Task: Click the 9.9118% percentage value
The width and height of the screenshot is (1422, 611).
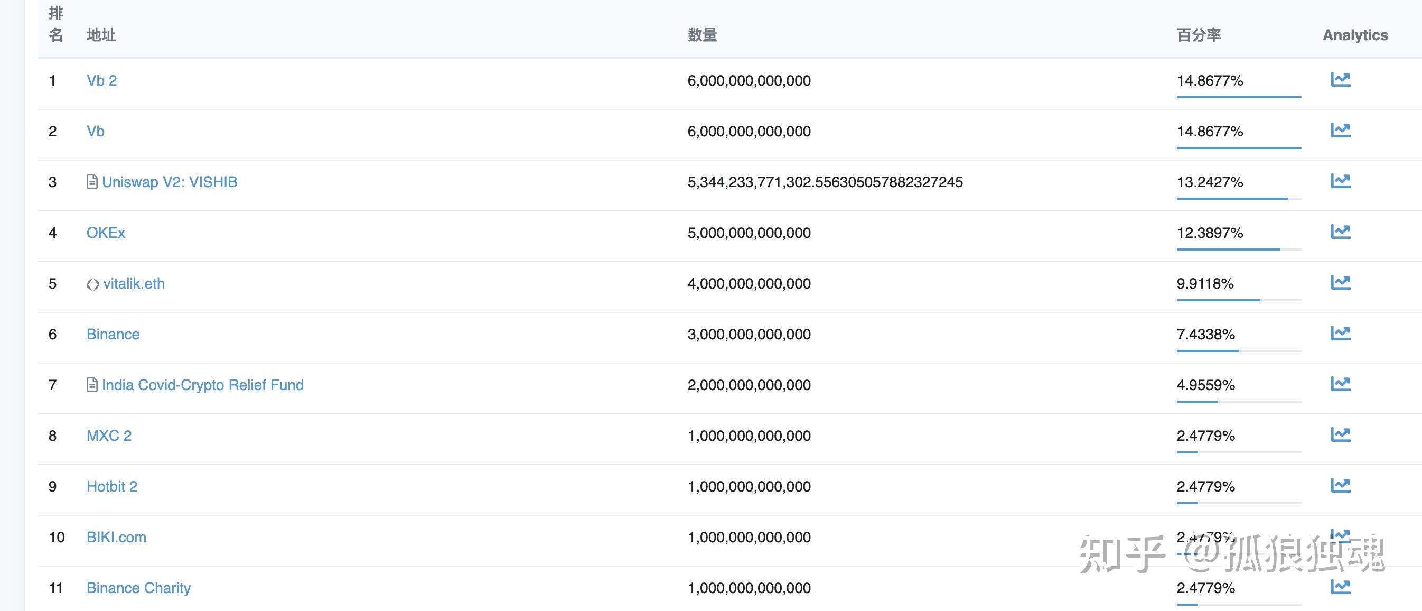Action: pos(1205,284)
